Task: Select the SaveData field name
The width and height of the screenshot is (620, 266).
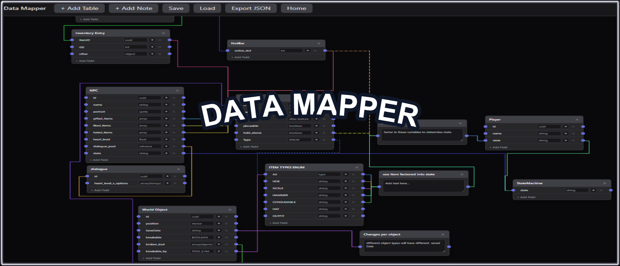Action: coord(153,231)
